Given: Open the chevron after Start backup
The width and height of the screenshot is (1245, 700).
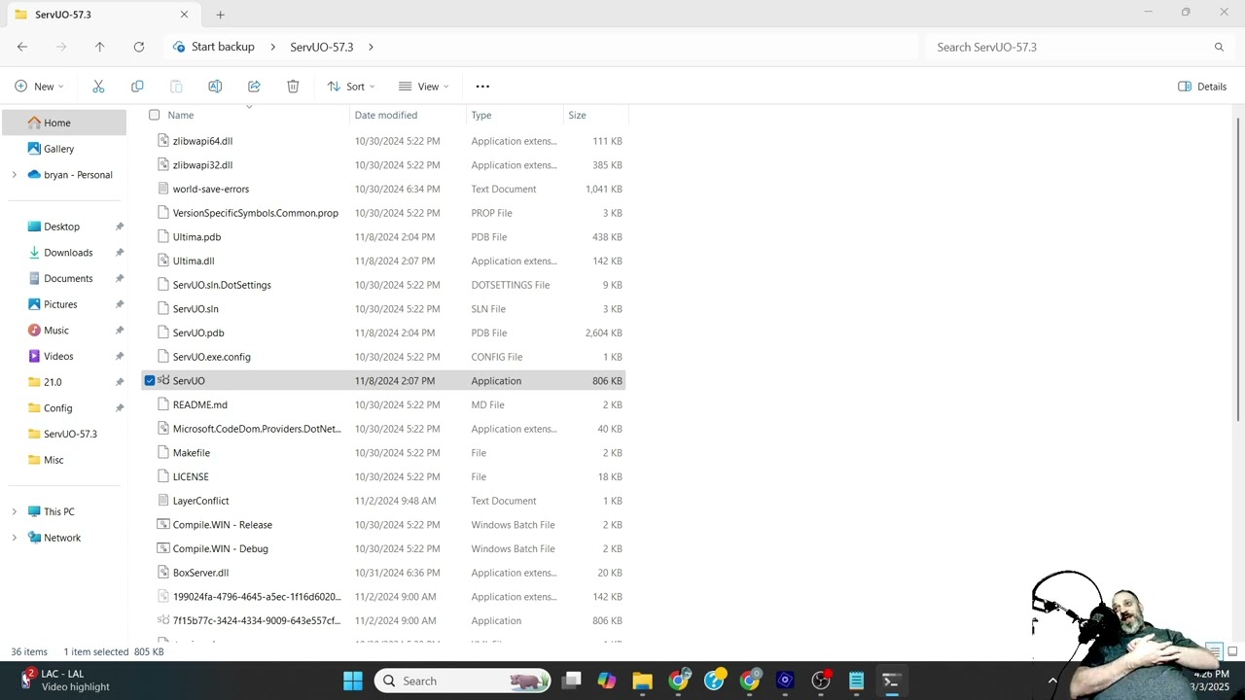Looking at the screenshot, I should (x=272, y=47).
